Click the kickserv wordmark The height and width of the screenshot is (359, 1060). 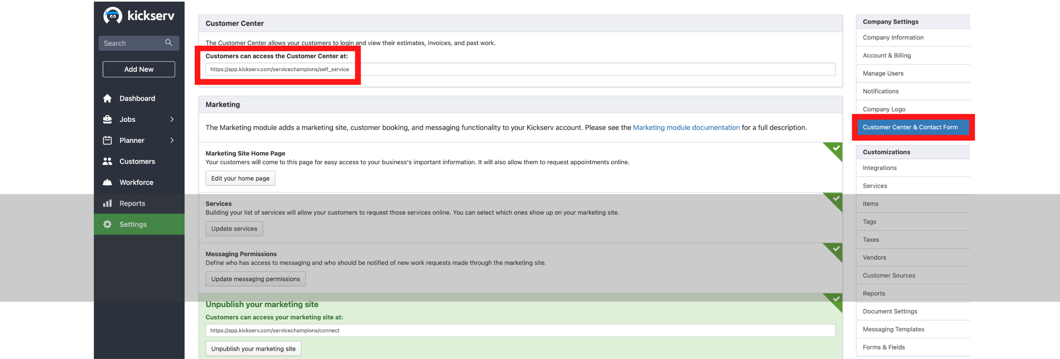coord(151,16)
